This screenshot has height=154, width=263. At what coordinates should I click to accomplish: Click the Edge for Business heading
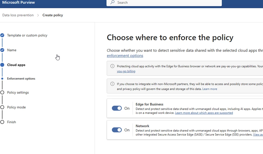pyautogui.click(x=149, y=104)
